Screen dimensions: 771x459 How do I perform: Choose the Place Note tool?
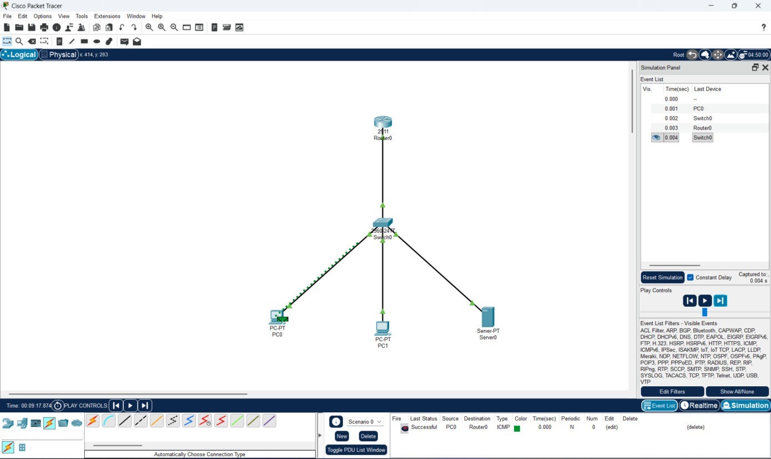59,41
